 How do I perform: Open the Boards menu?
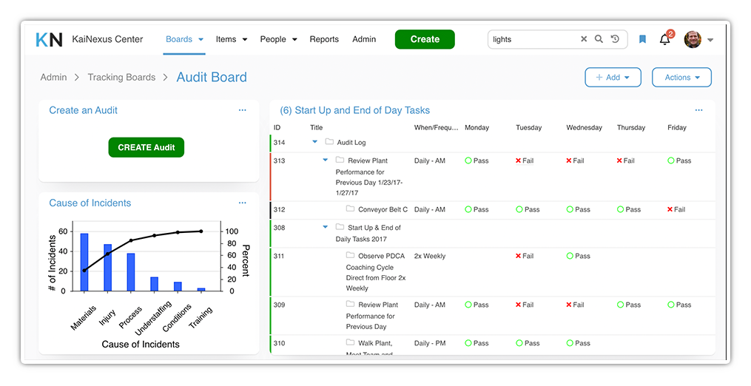184,40
